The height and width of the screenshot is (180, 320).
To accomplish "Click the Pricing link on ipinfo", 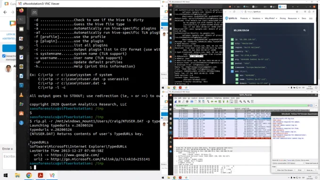I will [283, 18].
